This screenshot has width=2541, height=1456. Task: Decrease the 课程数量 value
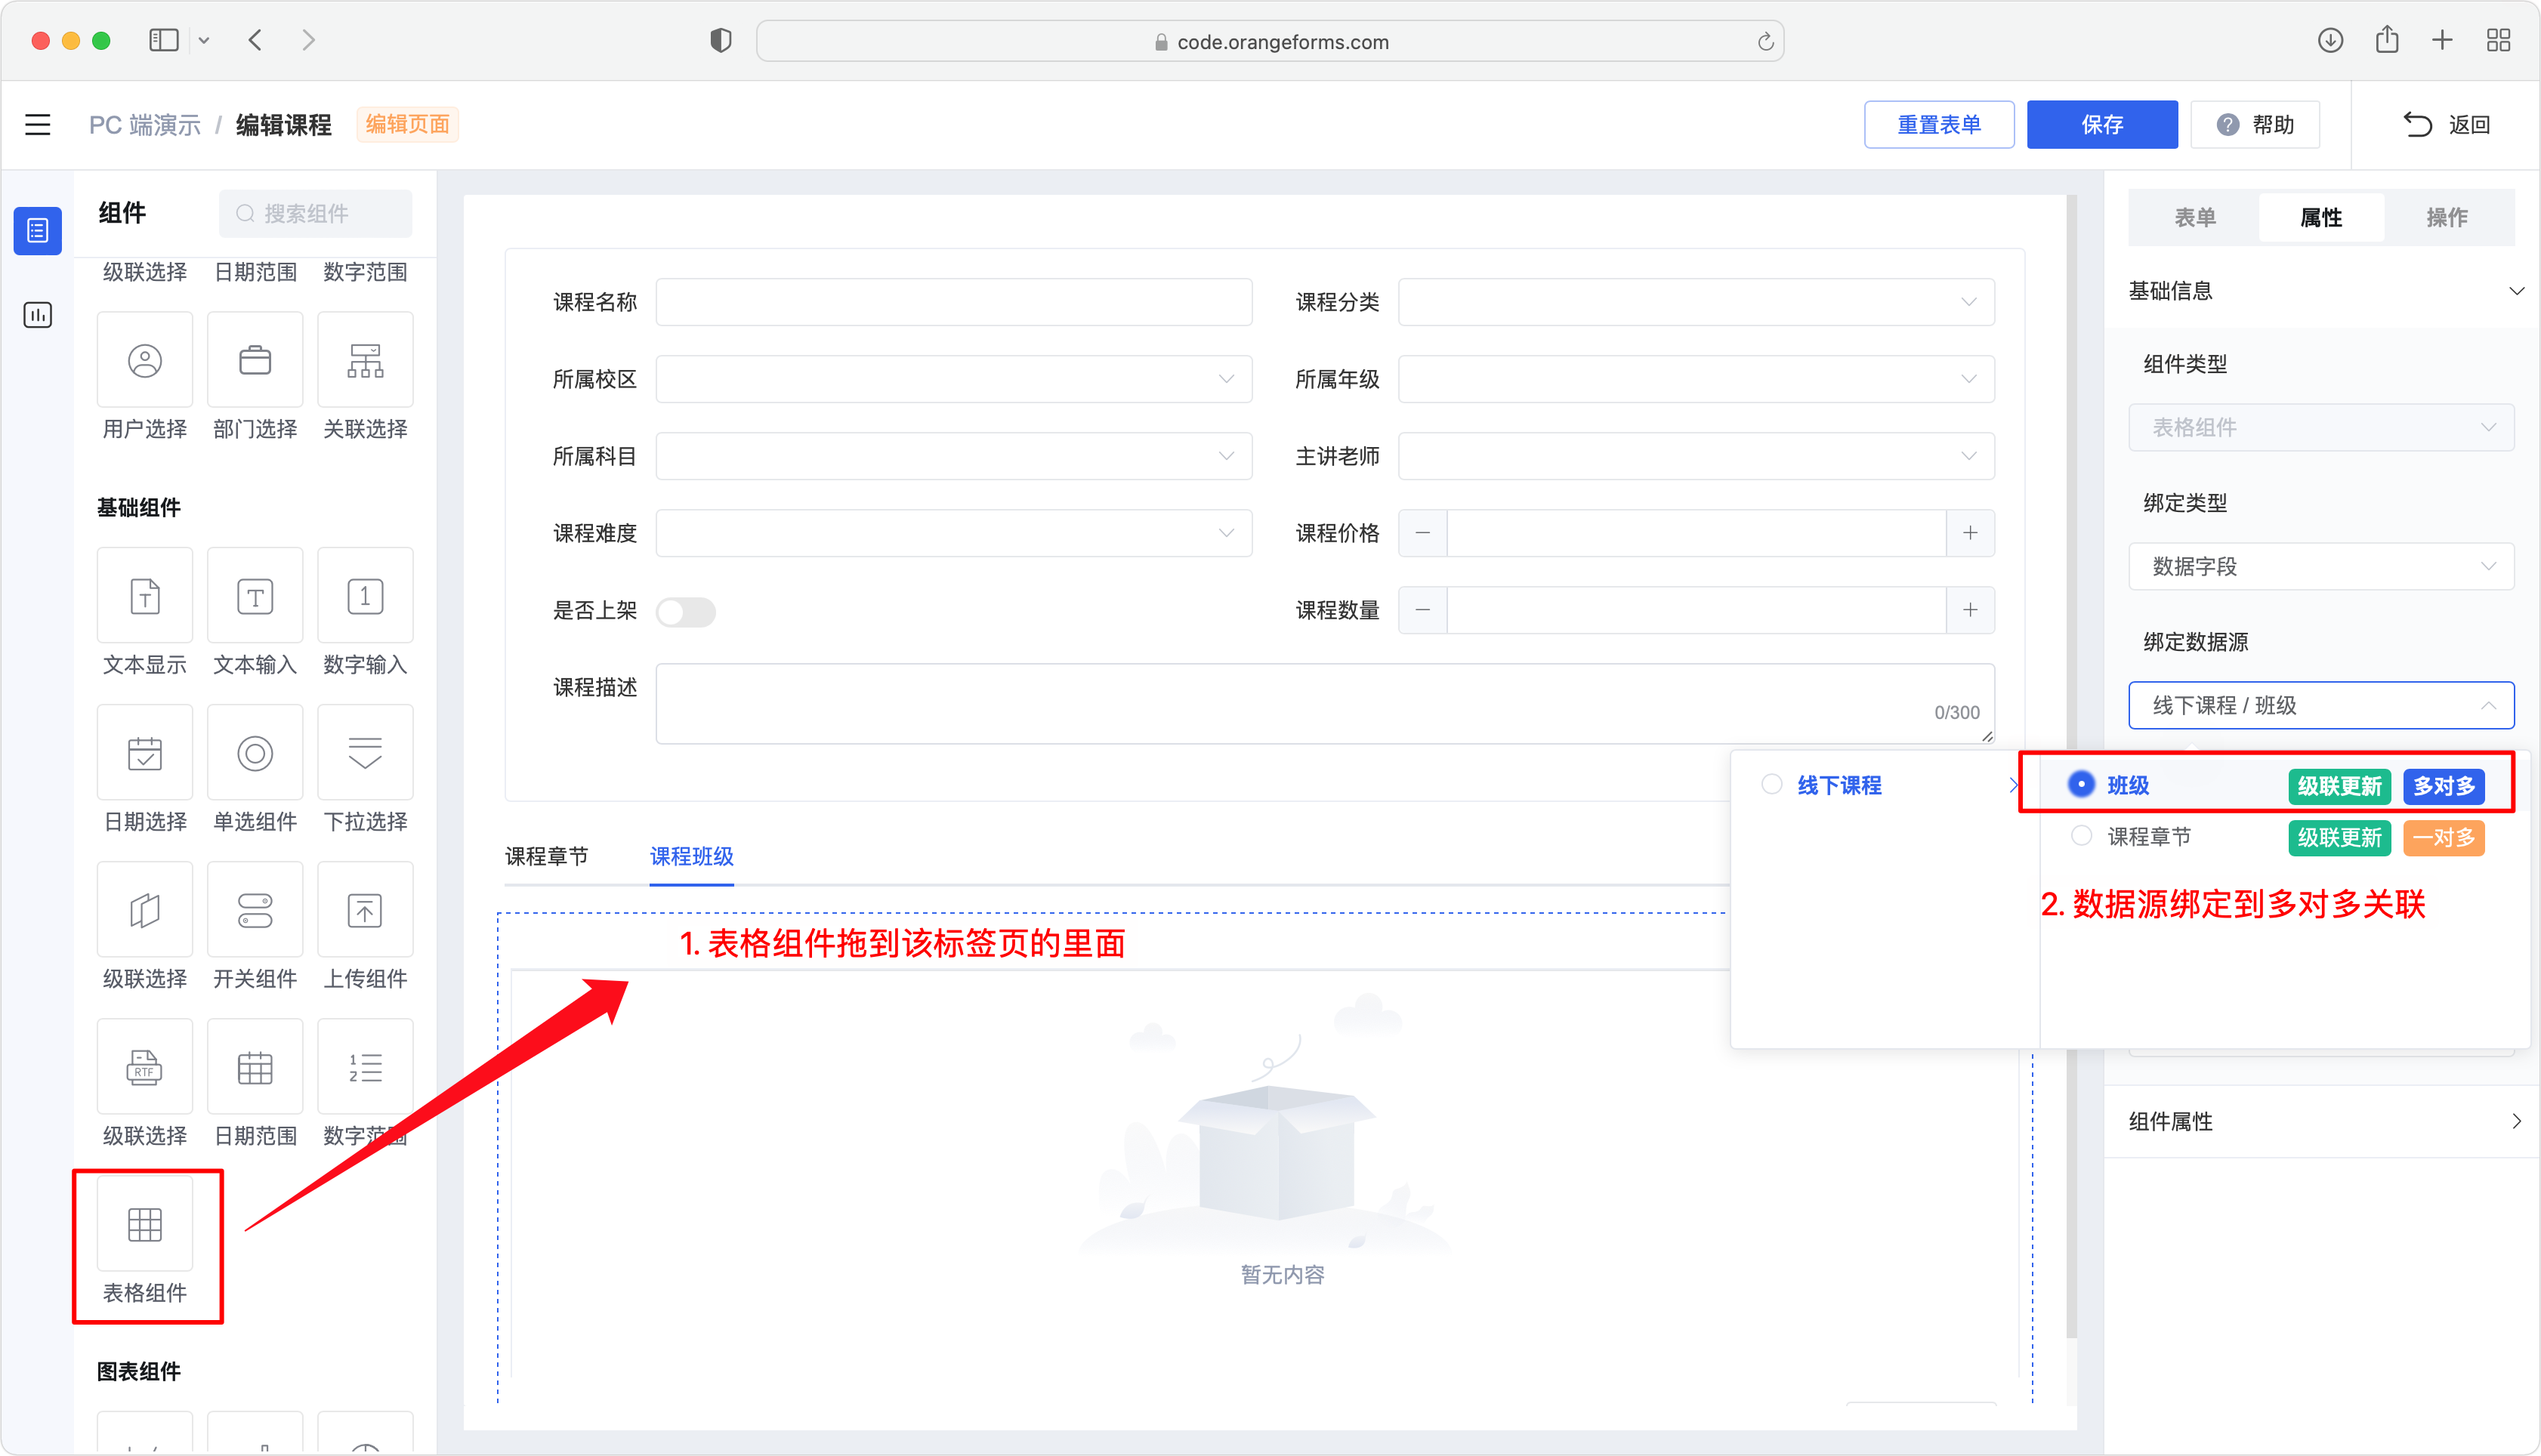pyautogui.click(x=1423, y=610)
